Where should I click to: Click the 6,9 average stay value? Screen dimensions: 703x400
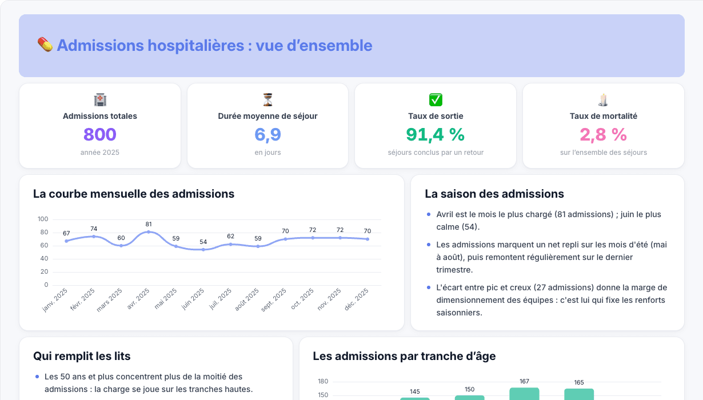click(267, 134)
